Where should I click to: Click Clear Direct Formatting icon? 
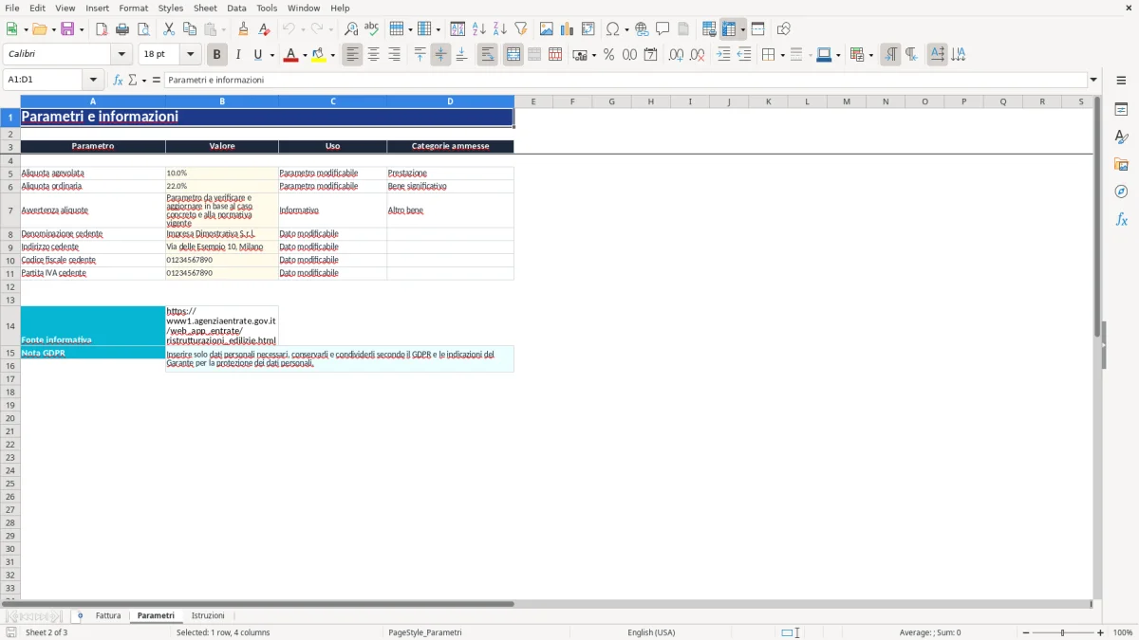[264, 29]
